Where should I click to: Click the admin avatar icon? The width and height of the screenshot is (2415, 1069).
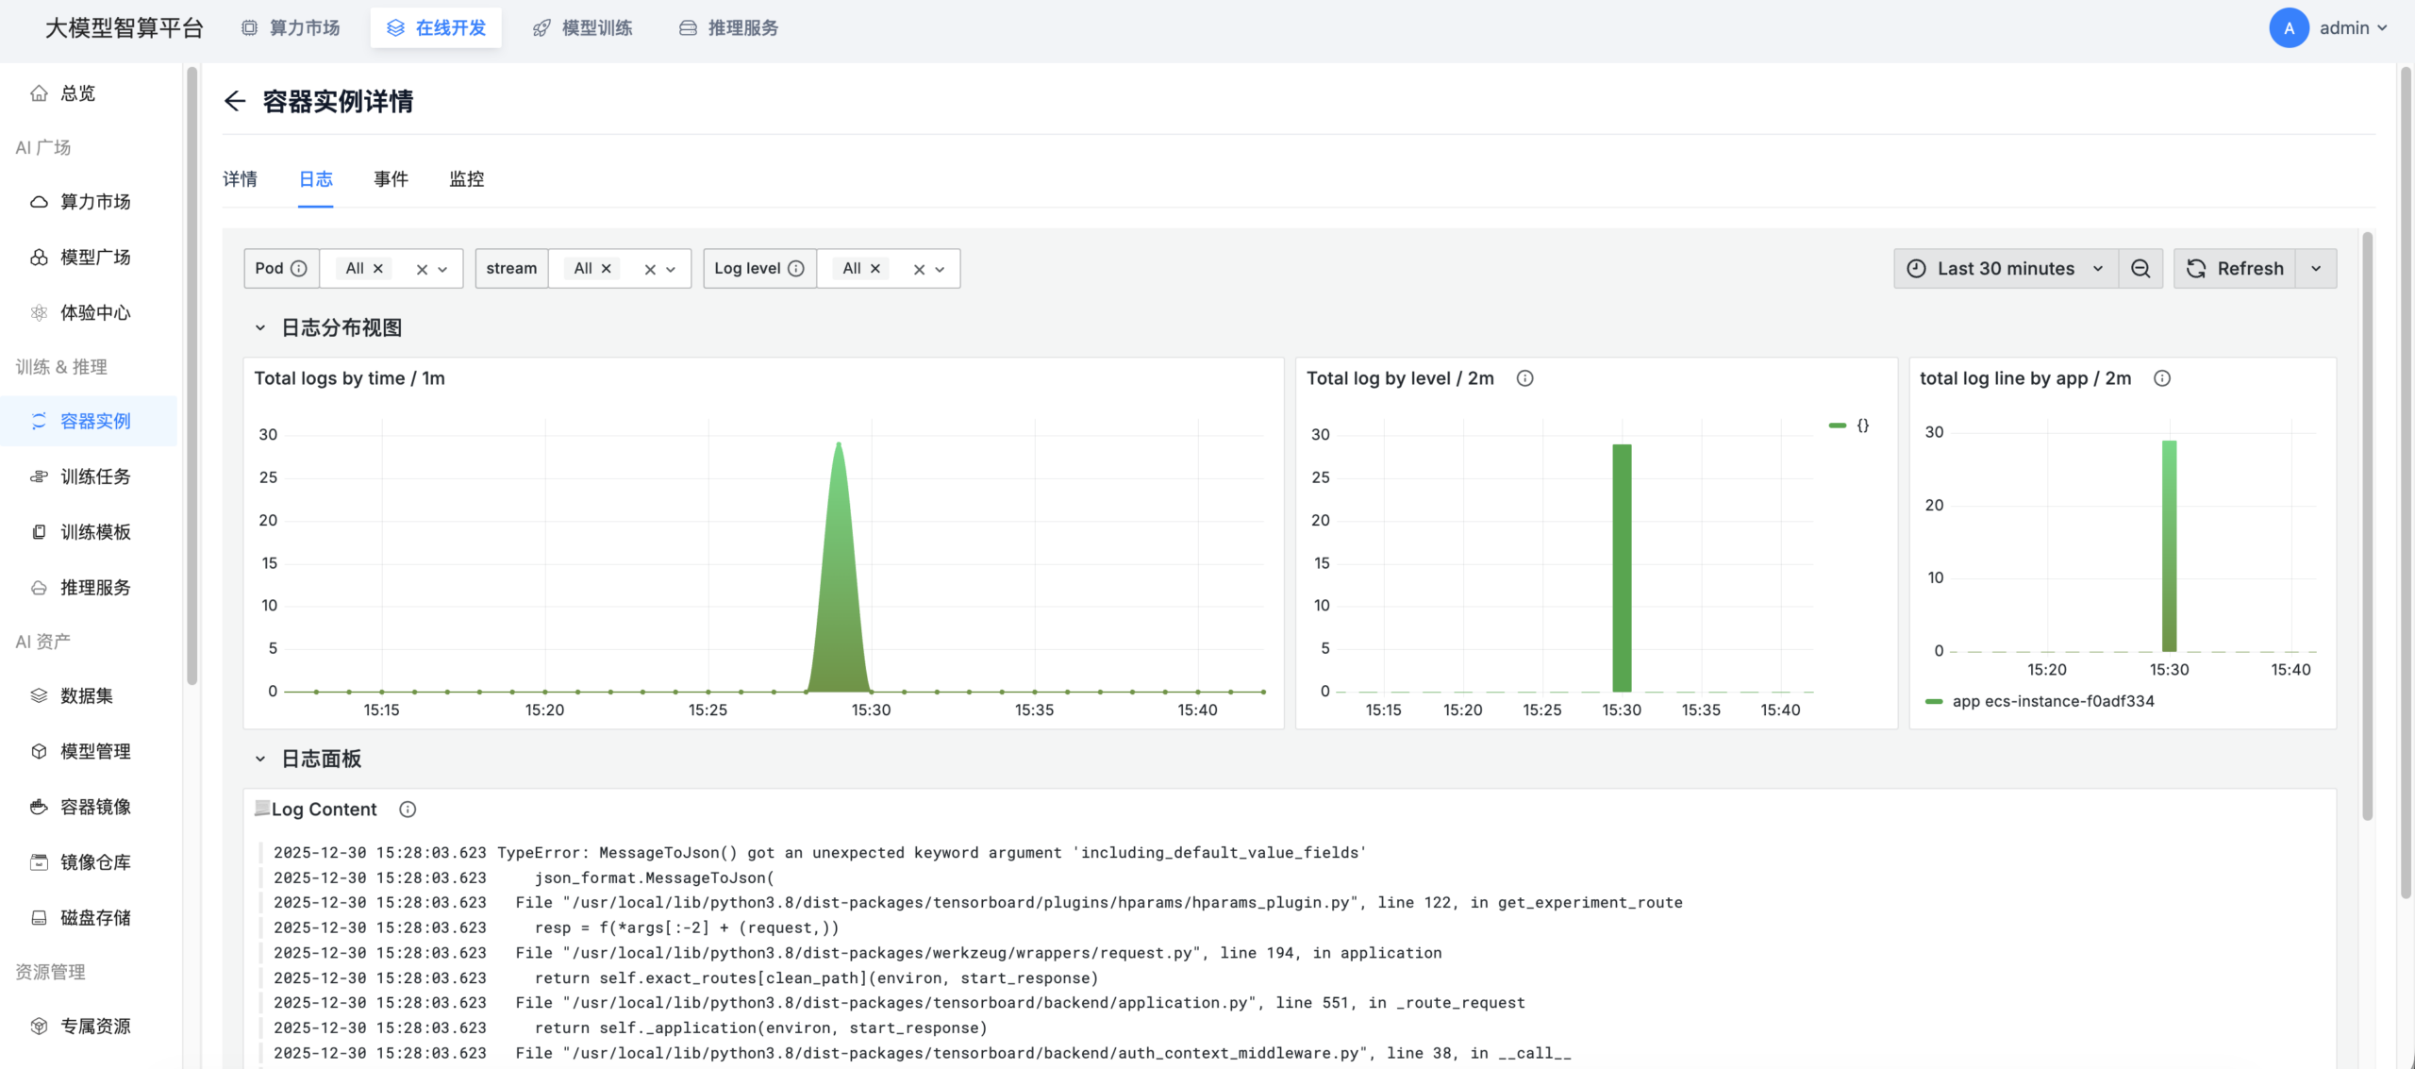(x=2289, y=28)
